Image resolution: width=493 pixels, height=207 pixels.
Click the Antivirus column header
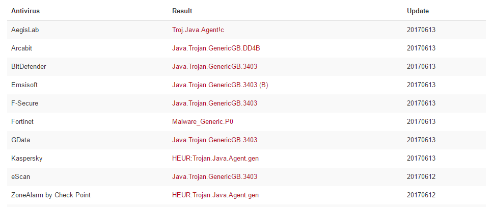coord(25,11)
